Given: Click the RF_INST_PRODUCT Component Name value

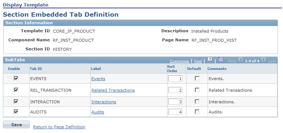Looking at the screenshot, I should pos(73,40).
